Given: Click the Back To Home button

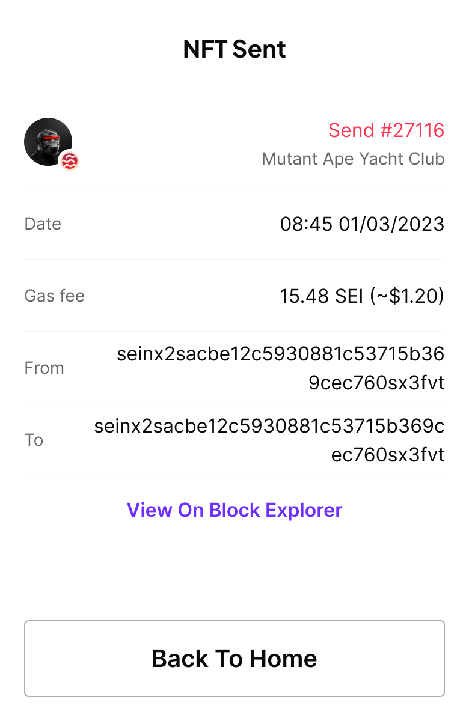Looking at the screenshot, I should click(x=234, y=659).
